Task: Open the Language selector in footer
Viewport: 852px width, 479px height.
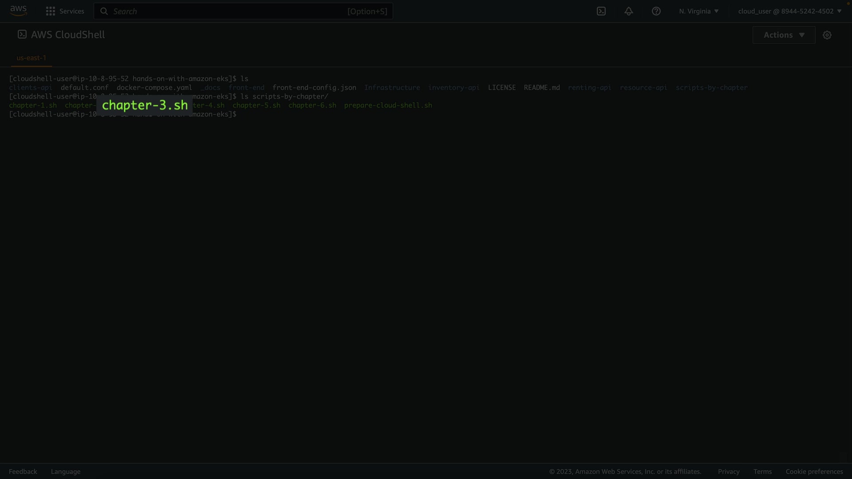Action: (66, 471)
